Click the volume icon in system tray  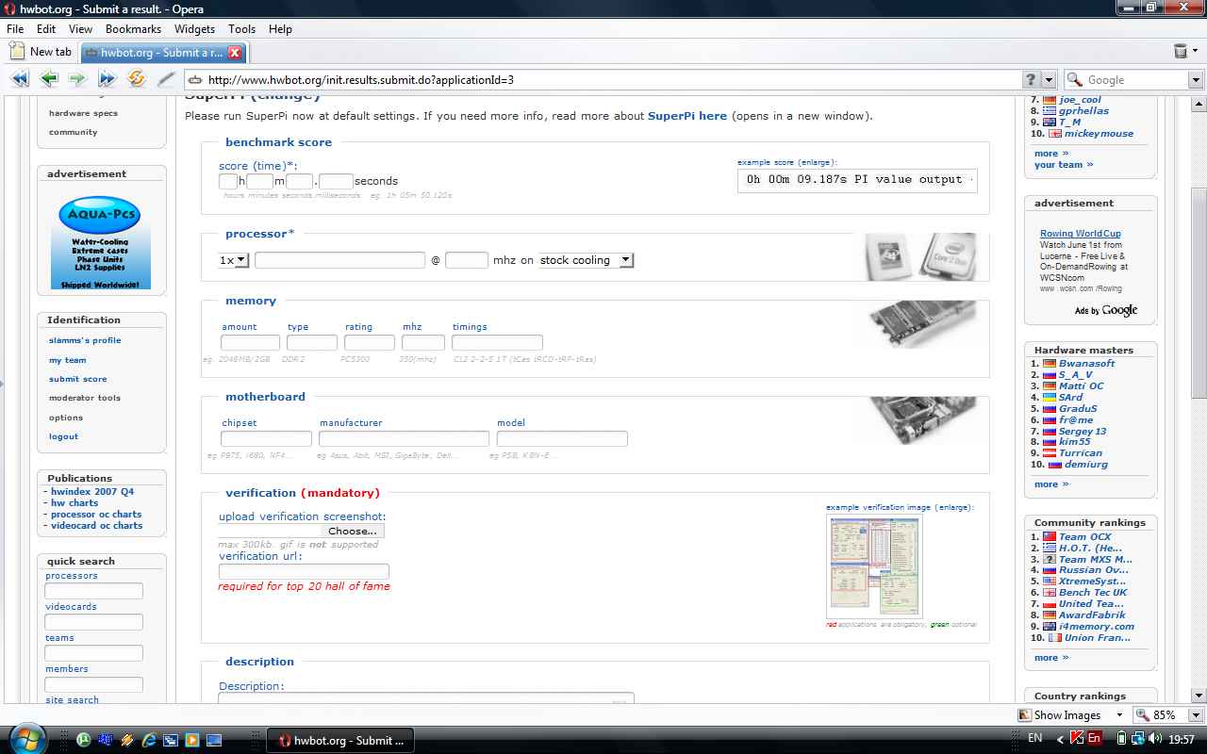[x=1154, y=739]
